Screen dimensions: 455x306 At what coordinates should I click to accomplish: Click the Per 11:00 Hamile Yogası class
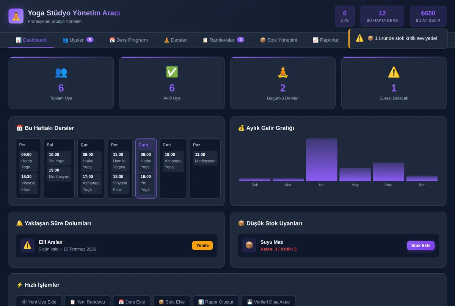120,161
